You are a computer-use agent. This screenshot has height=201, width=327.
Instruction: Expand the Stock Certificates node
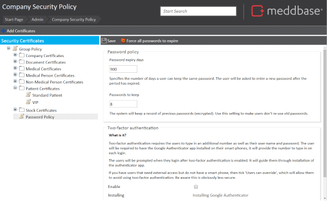(x=15, y=109)
